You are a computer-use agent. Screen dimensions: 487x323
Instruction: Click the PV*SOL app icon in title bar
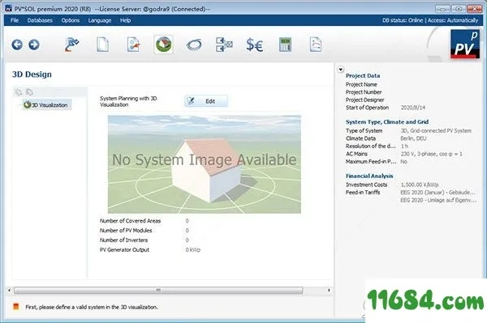(x=8, y=8)
